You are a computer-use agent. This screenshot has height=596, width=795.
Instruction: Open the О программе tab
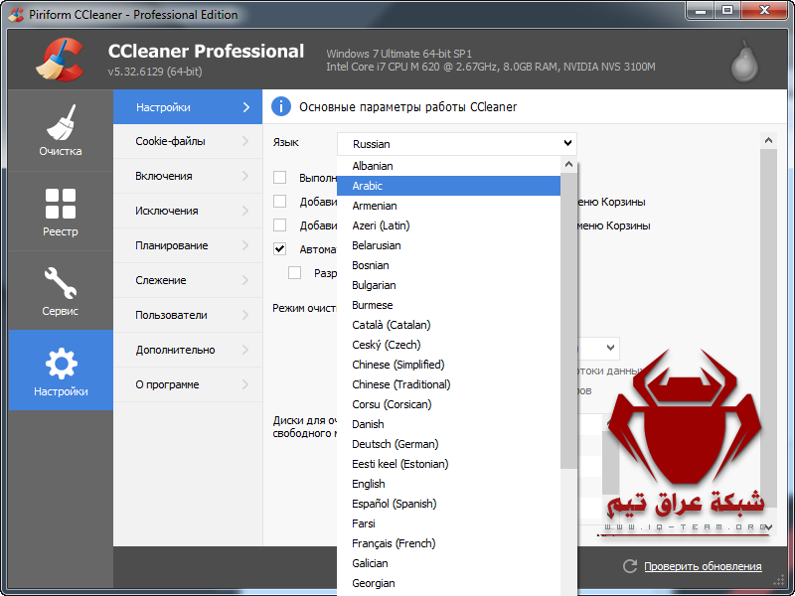pyautogui.click(x=188, y=384)
